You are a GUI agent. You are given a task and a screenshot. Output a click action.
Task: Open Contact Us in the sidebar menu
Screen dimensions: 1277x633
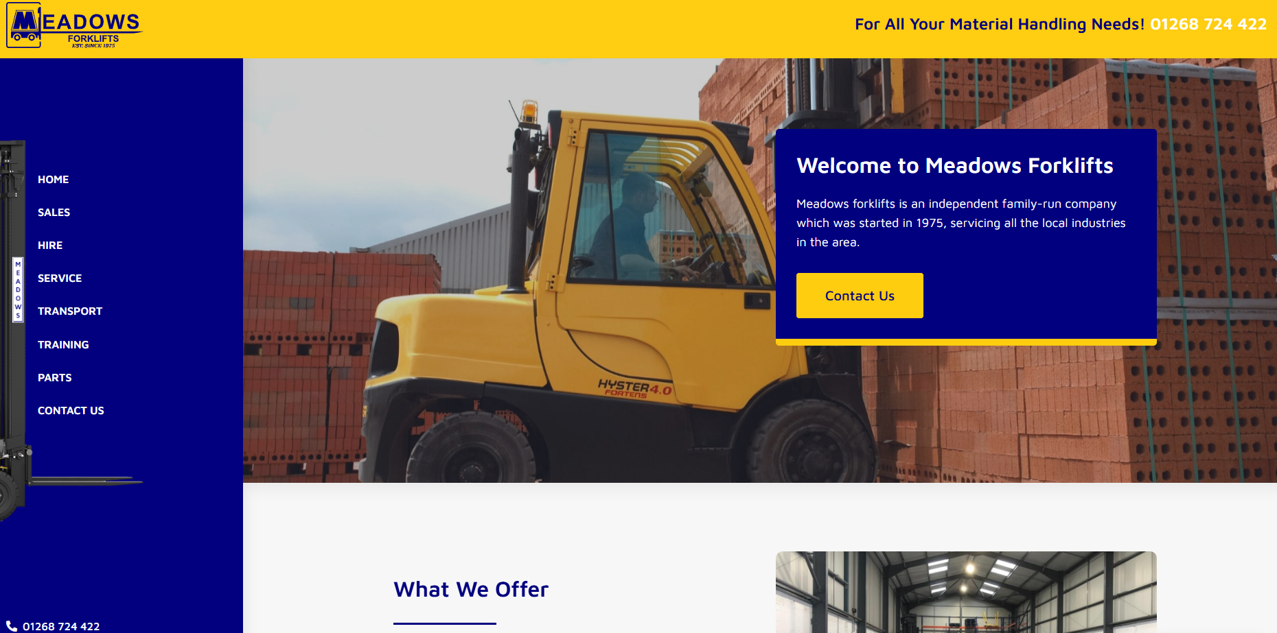pos(71,411)
